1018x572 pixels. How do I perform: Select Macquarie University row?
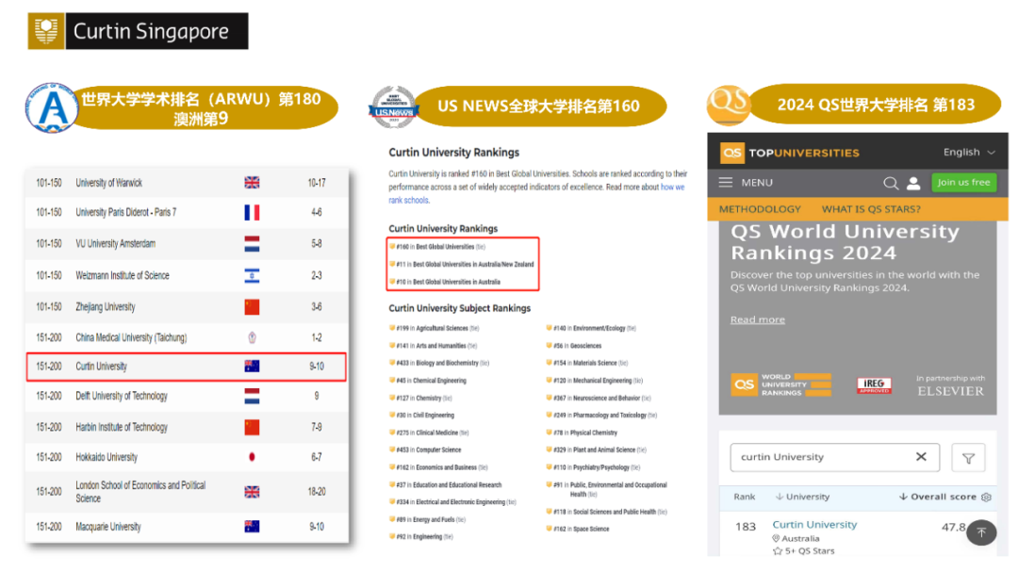point(186,527)
